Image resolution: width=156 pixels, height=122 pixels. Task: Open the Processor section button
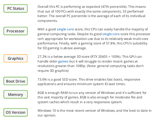point(16,31)
